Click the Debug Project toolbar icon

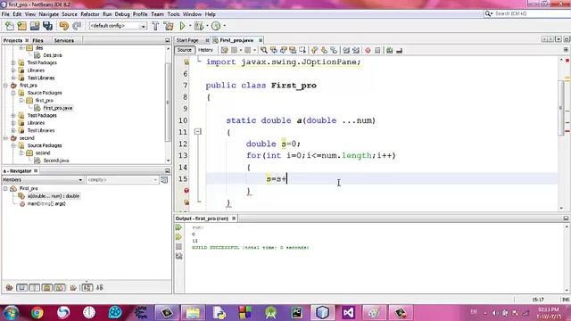click(199, 26)
